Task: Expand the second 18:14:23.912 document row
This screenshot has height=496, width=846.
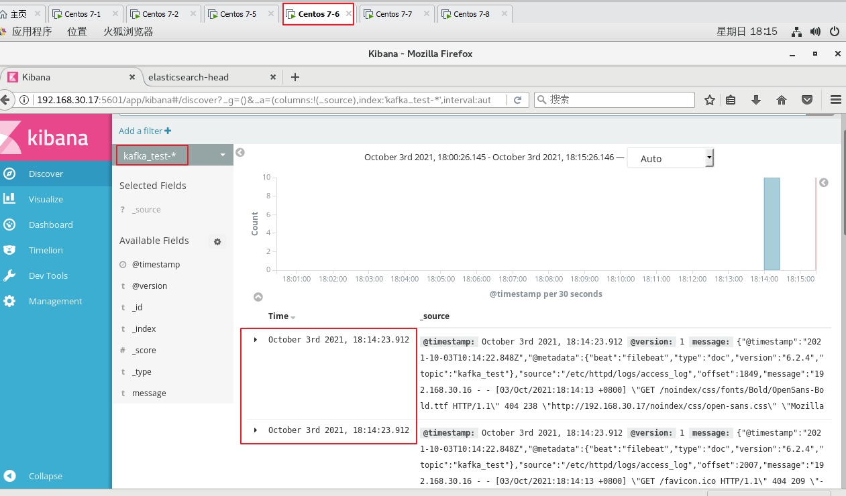Action: (x=256, y=430)
